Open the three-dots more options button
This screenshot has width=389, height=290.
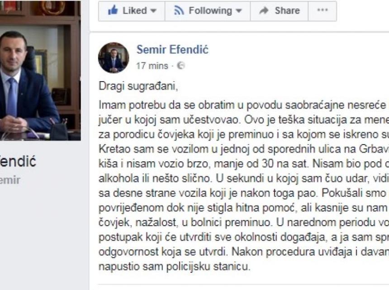322,10
